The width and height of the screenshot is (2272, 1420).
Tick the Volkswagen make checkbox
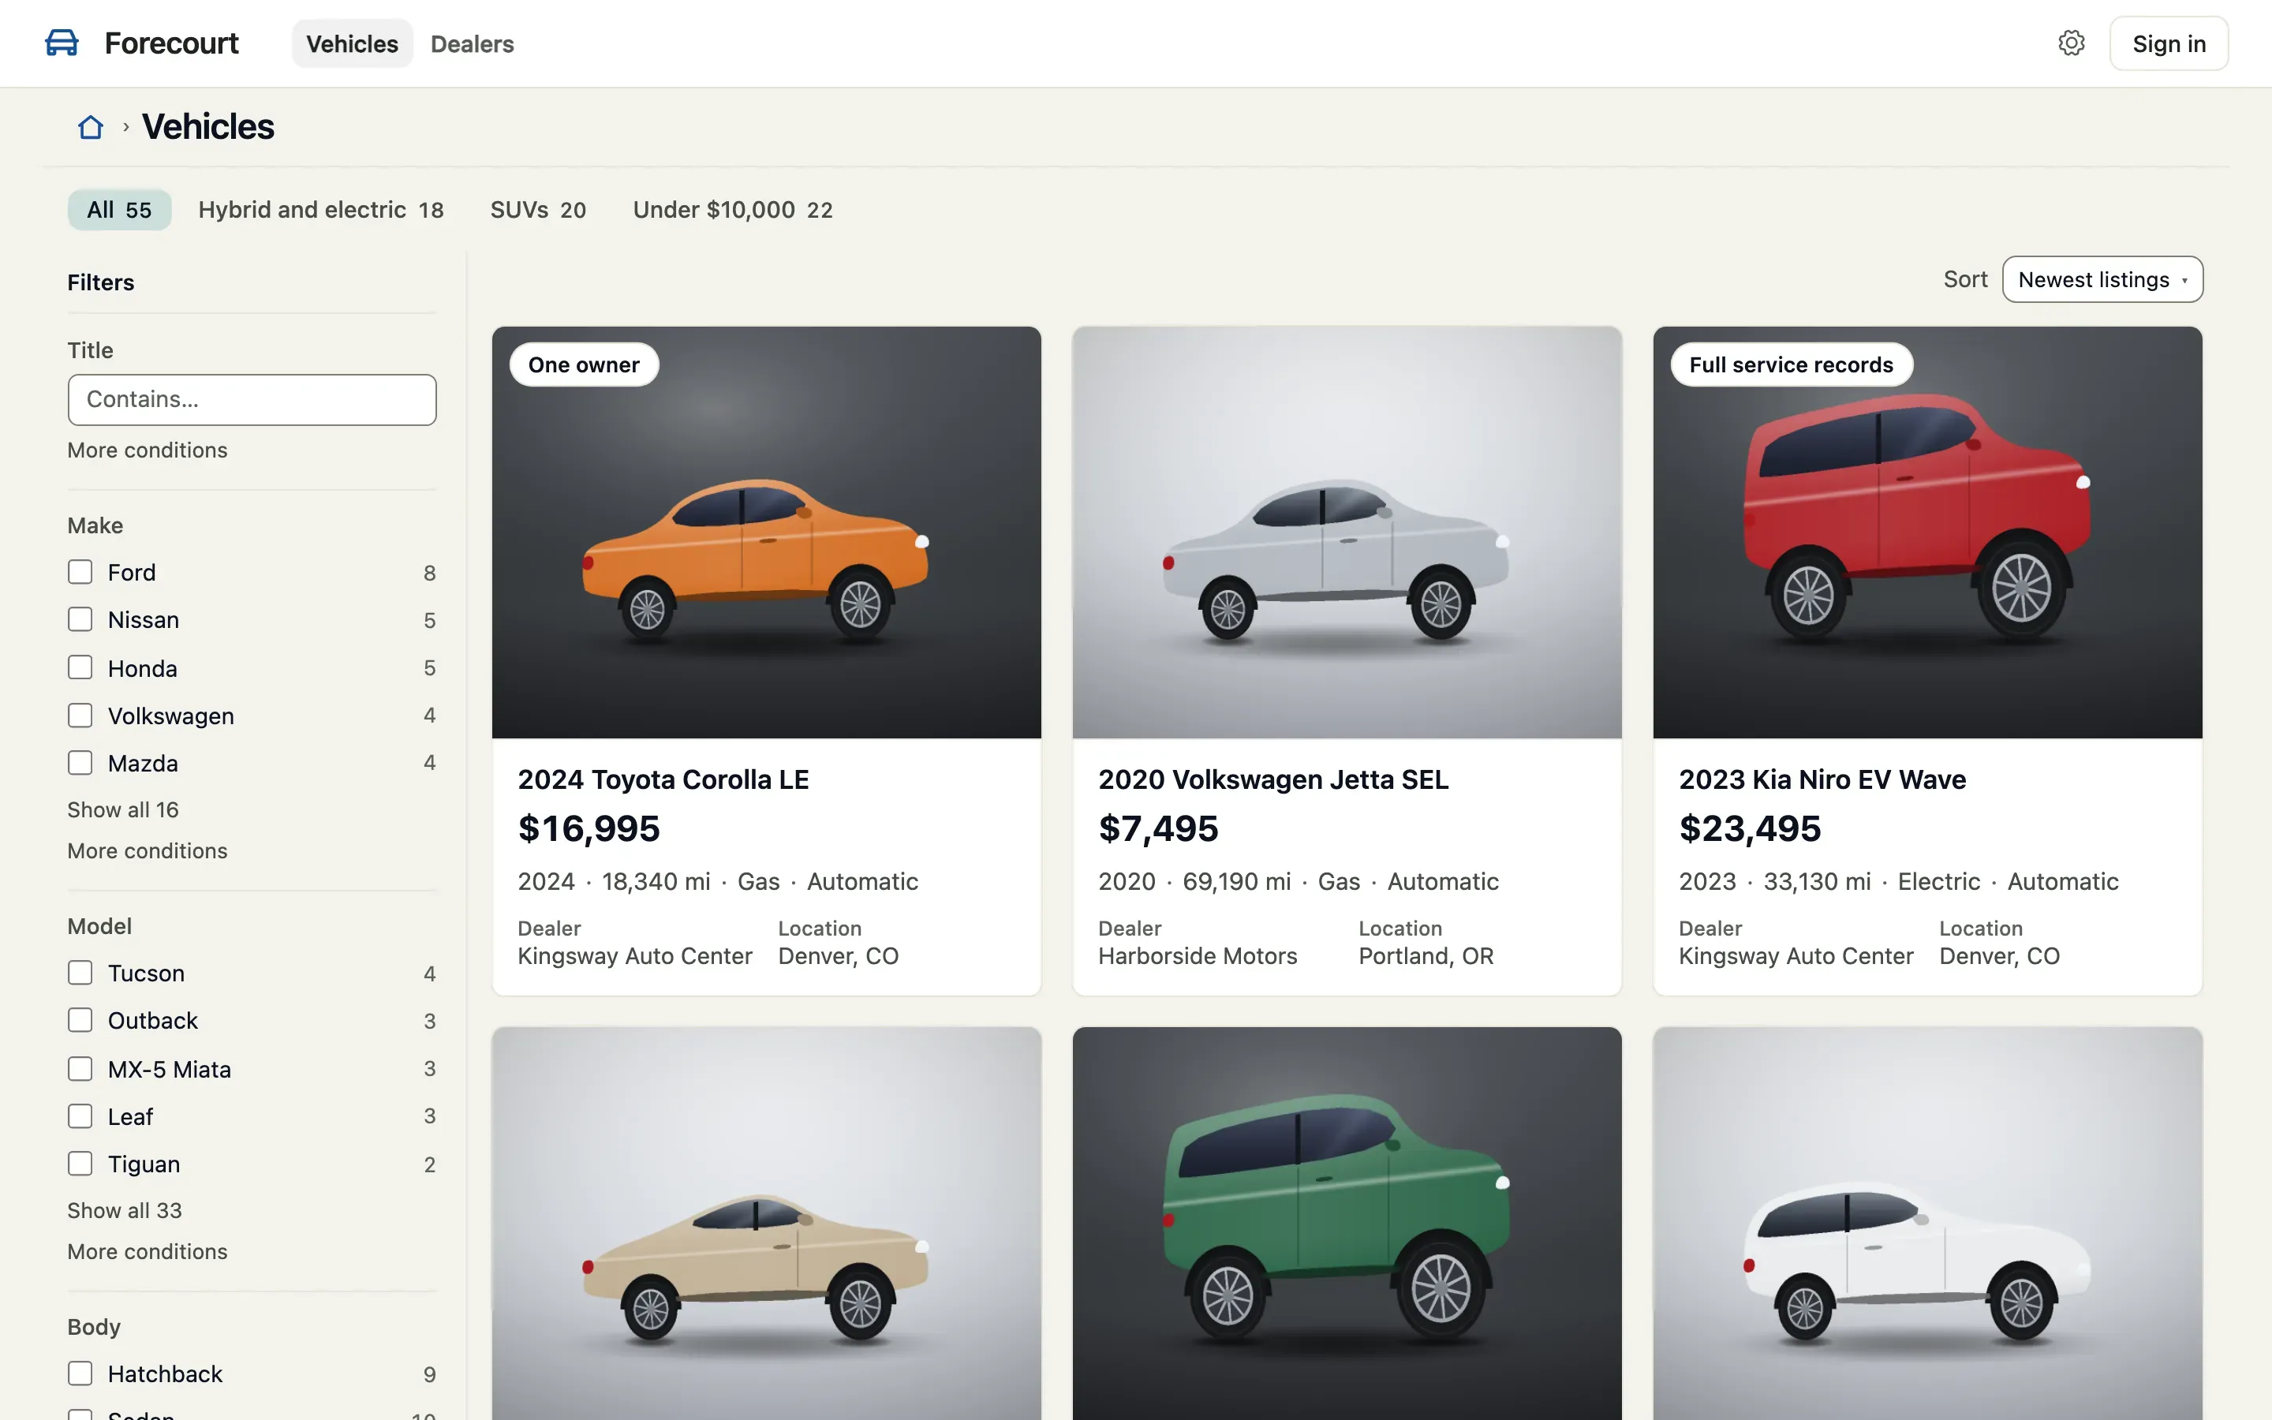80,716
